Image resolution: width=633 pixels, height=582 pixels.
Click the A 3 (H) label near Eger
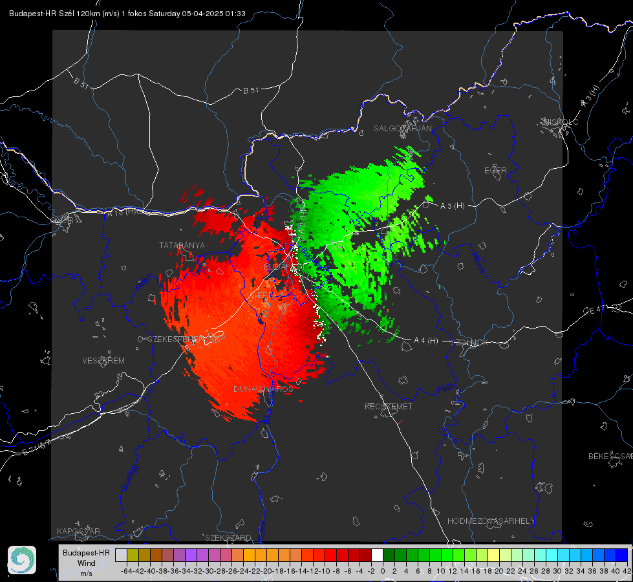pos(452,206)
